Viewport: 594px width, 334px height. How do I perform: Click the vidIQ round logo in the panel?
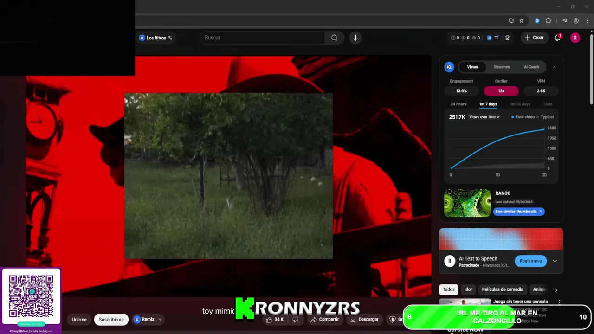[449, 67]
